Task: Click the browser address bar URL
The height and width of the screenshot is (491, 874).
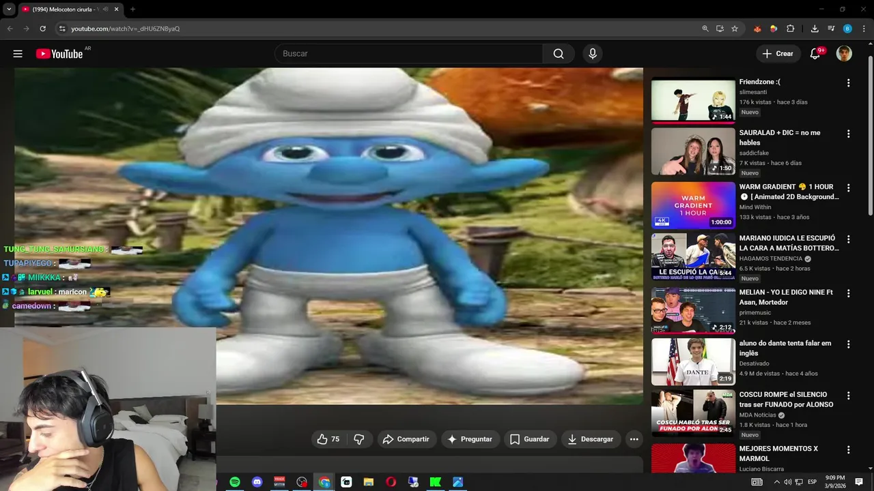Action: tap(126, 29)
